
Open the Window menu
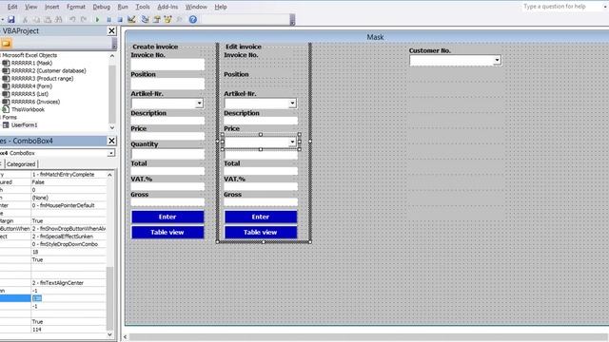(196, 7)
